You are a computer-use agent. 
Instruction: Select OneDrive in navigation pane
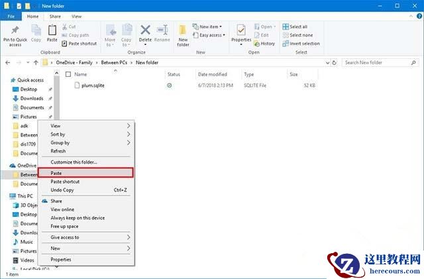point(23,165)
